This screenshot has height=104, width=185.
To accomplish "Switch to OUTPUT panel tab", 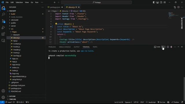I will [77, 47].
